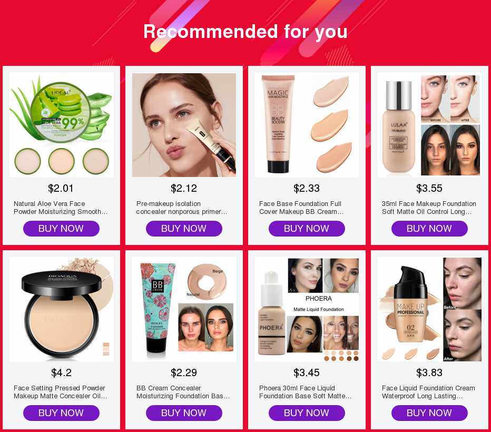
Task: Click the Recommended for you banner heading
Action: click(x=246, y=32)
